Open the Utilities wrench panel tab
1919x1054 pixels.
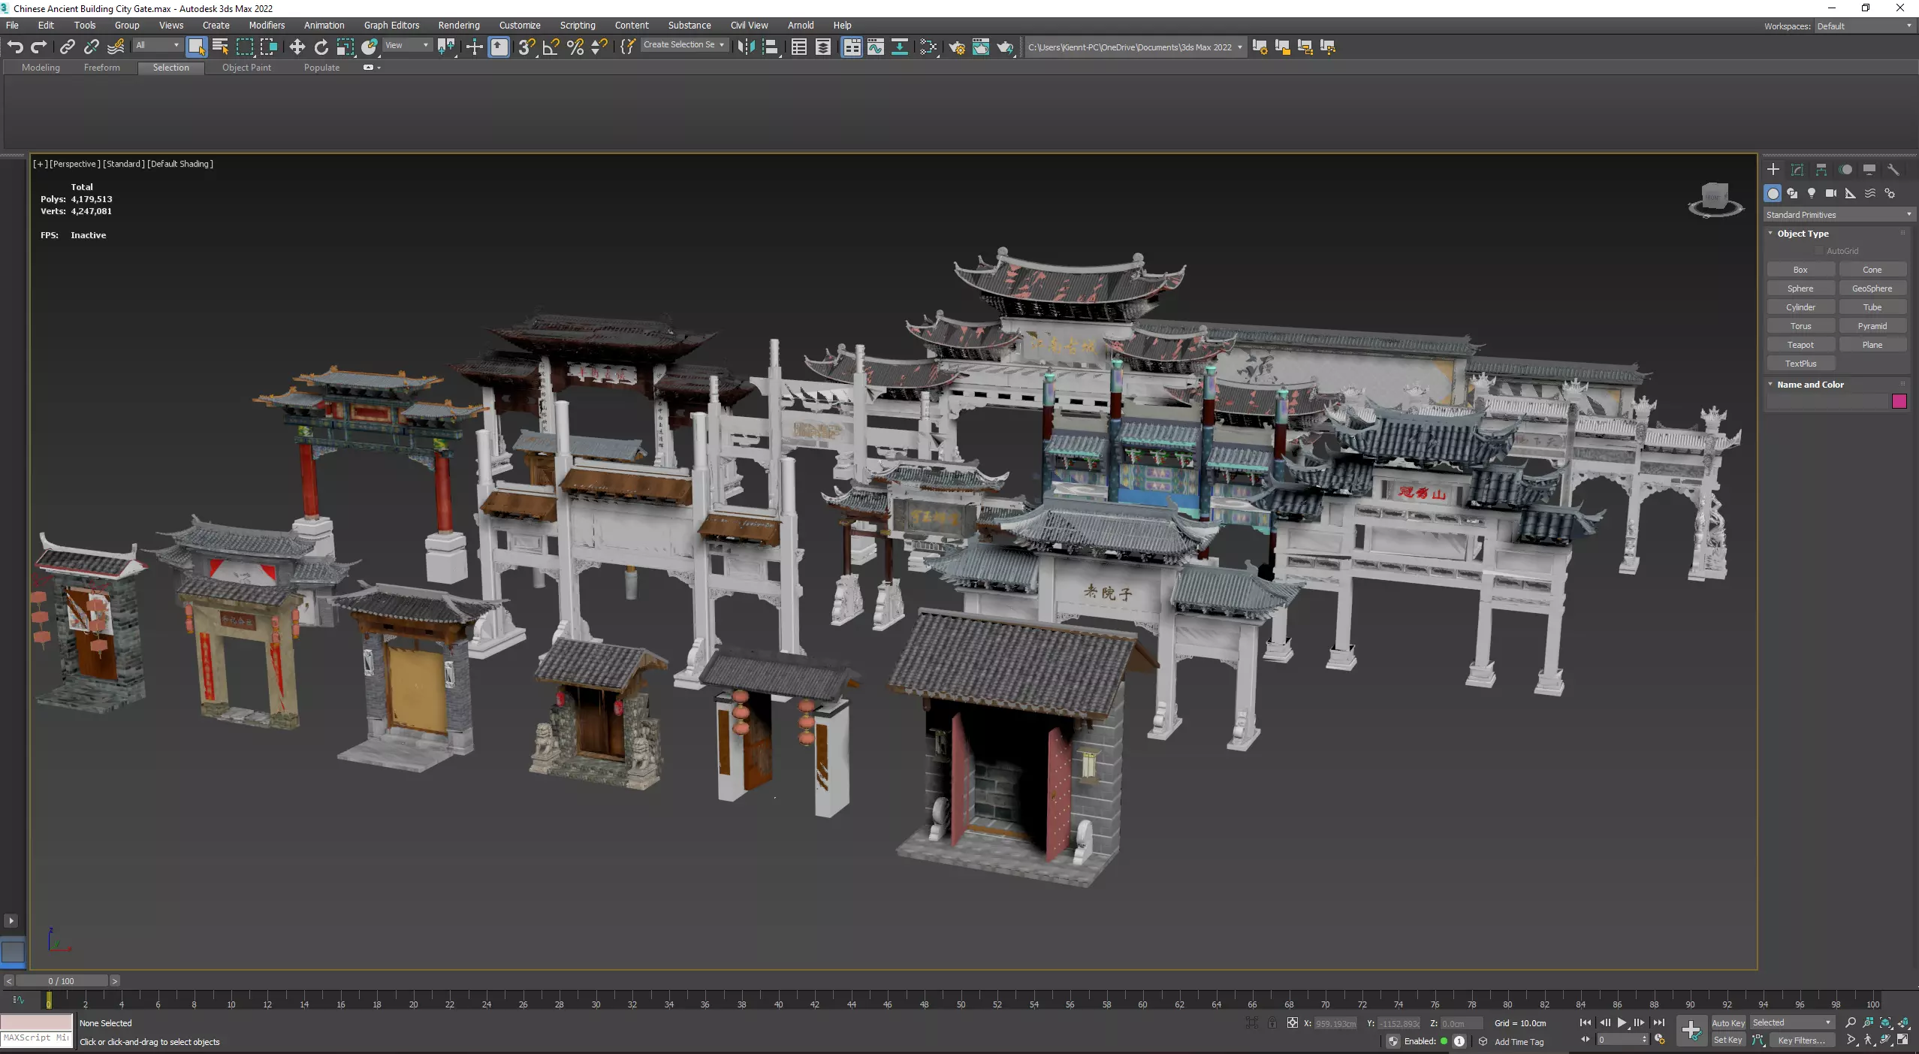pos(1893,170)
